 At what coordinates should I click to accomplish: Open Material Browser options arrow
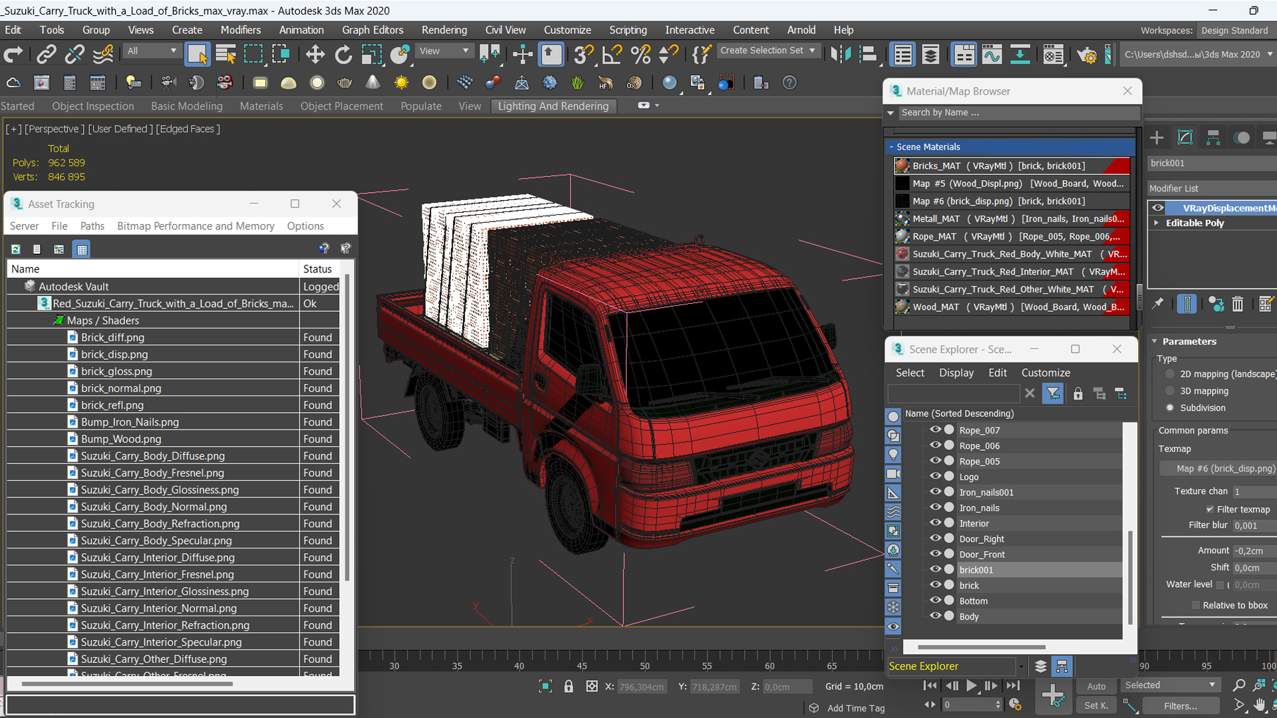891,113
